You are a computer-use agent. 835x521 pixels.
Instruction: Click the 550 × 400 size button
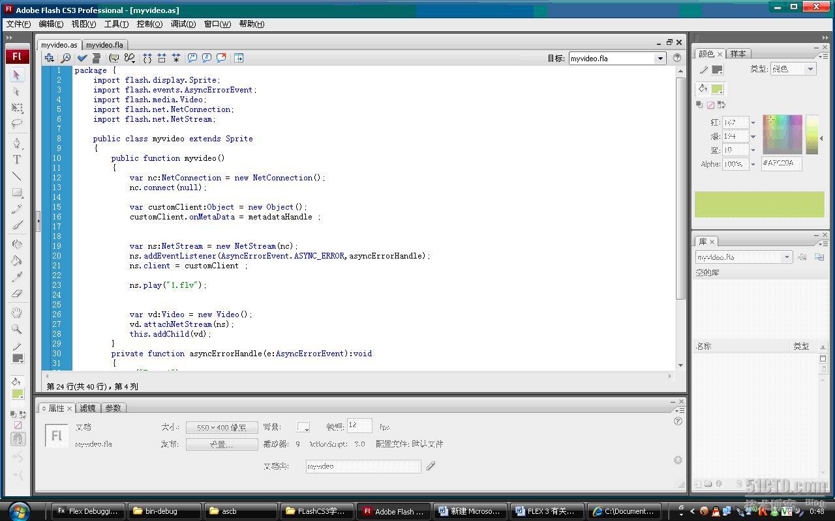[222, 427]
